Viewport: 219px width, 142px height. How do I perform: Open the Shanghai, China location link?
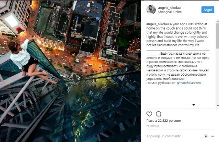pos(170,12)
